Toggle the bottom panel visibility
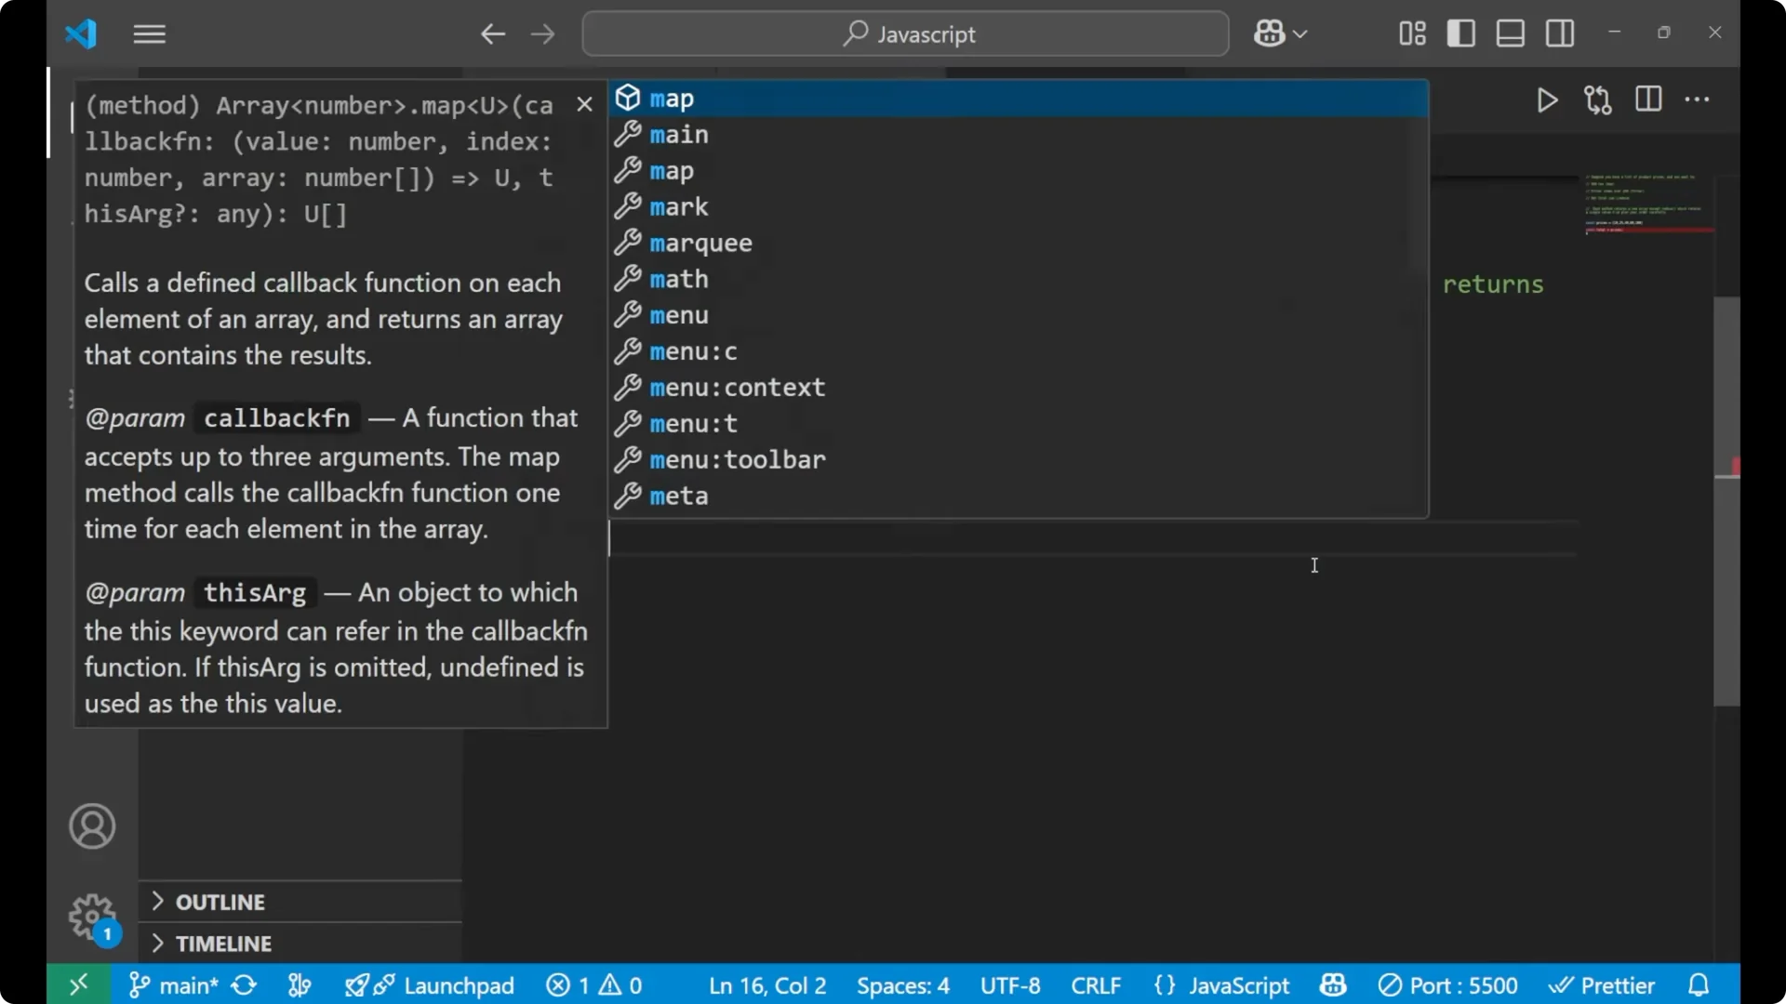 pyautogui.click(x=1510, y=33)
